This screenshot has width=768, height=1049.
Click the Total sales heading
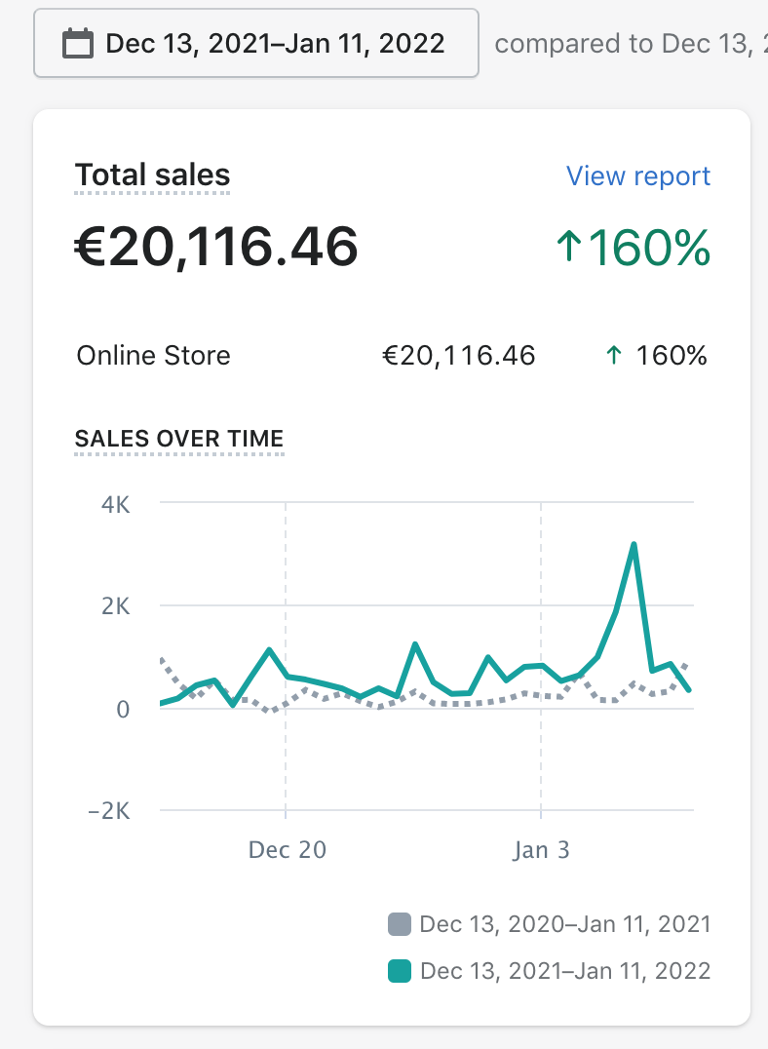tap(153, 175)
